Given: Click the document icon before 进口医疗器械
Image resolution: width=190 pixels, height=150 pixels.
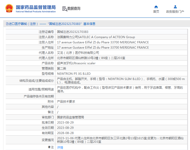Looking at the screenshot, I should pos(7,24).
